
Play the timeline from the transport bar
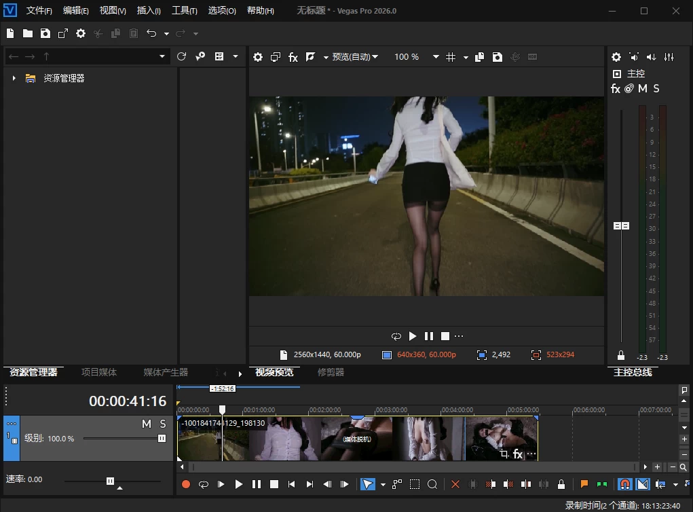(239, 485)
